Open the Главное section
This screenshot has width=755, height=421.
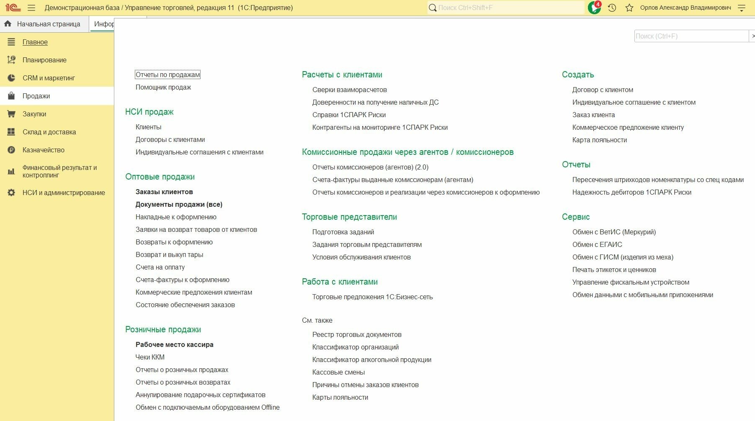coord(35,42)
